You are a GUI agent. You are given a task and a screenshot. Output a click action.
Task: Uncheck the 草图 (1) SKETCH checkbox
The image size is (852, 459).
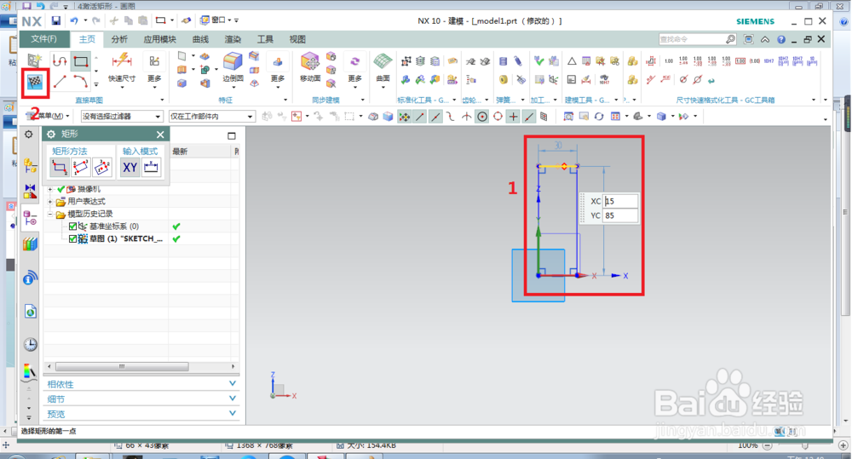72,239
